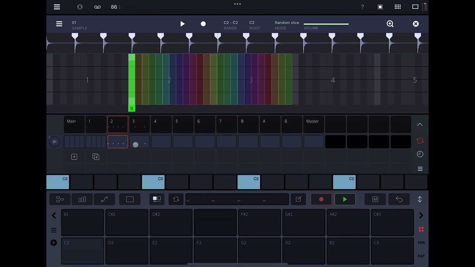475x267 pixels.
Task: Click the plus icon beside the pads
Action: (54, 243)
